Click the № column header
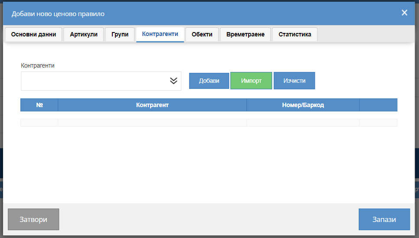419x238 pixels. [39, 105]
